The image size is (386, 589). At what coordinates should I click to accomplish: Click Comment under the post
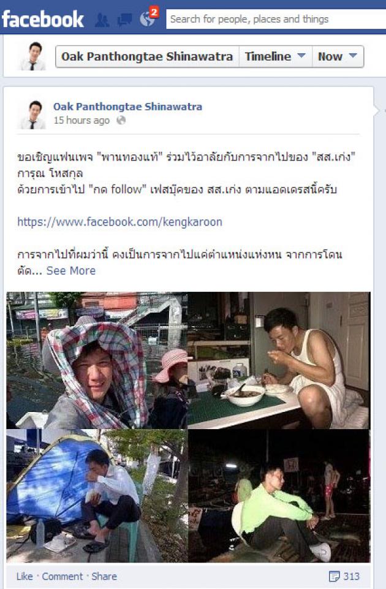click(62, 576)
